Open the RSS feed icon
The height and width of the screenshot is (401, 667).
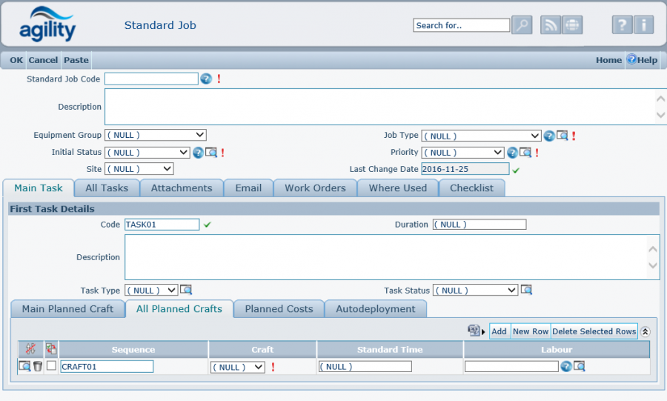[x=551, y=25]
